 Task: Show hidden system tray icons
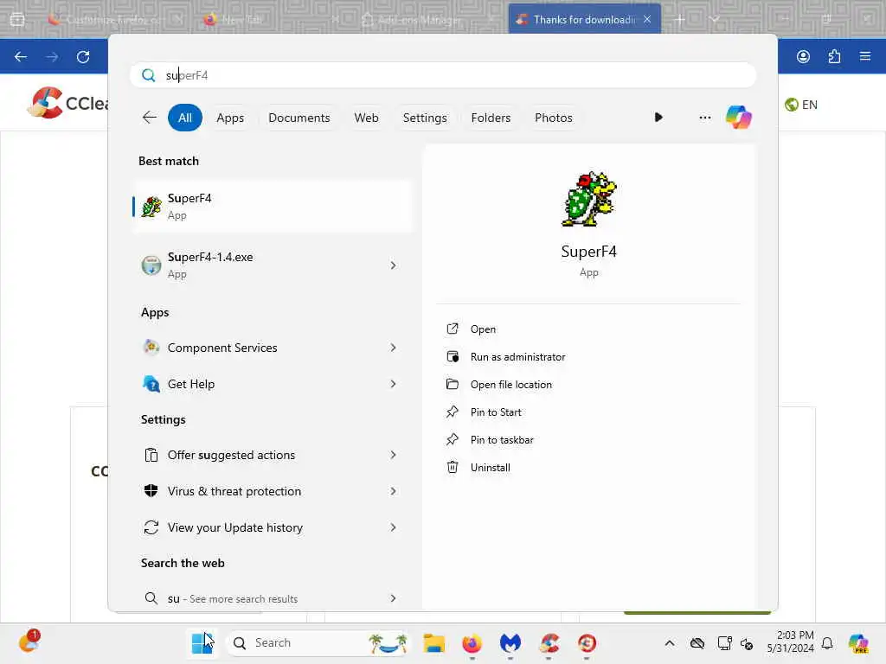tap(669, 642)
